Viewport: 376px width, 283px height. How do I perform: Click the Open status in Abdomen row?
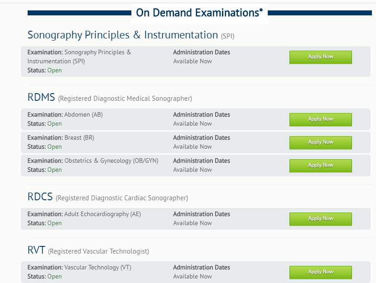pyautogui.click(x=54, y=124)
